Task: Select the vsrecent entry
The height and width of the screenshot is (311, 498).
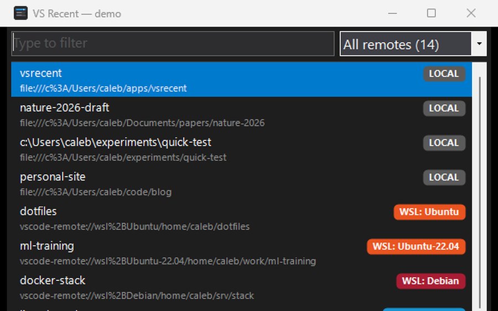Action: click(241, 80)
